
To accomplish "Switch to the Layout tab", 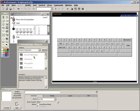I will pos(70,96).
